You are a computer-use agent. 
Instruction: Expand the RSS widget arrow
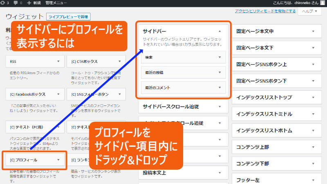pos(58,61)
